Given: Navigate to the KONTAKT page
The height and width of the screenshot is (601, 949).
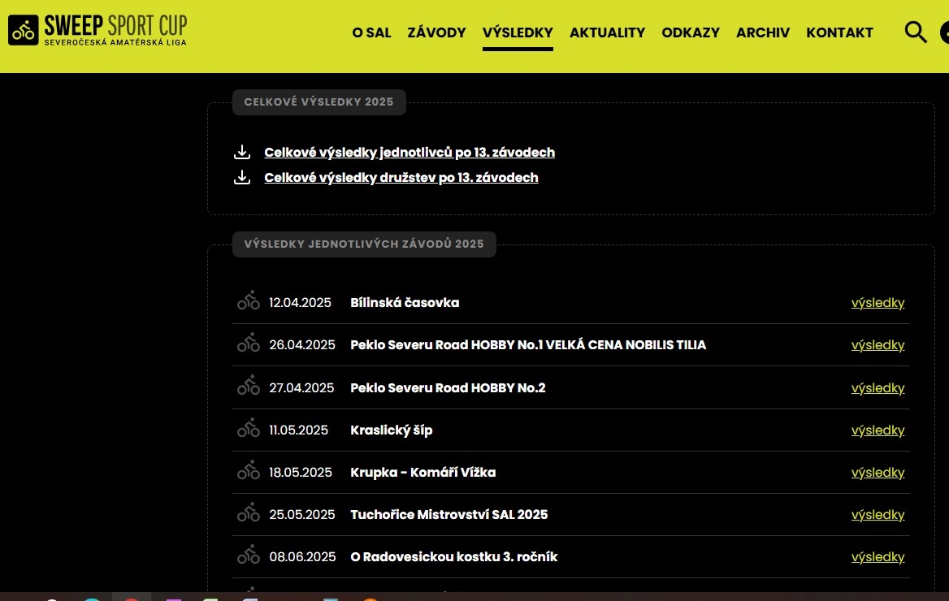Looking at the screenshot, I should tap(839, 32).
